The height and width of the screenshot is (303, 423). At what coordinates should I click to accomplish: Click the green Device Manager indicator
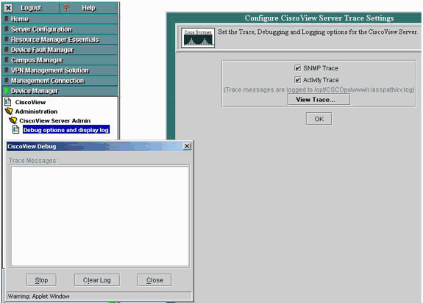click(x=7, y=91)
